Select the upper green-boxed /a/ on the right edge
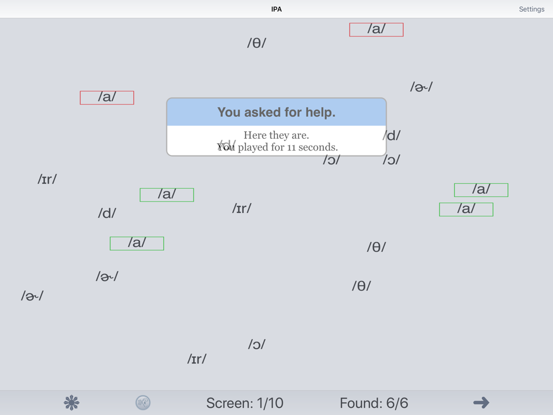553x415 pixels. (481, 190)
